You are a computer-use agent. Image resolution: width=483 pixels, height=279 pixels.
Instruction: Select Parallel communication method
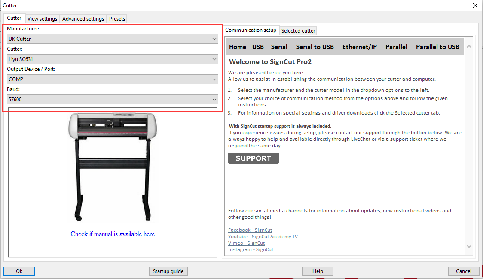(x=396, y=47)
